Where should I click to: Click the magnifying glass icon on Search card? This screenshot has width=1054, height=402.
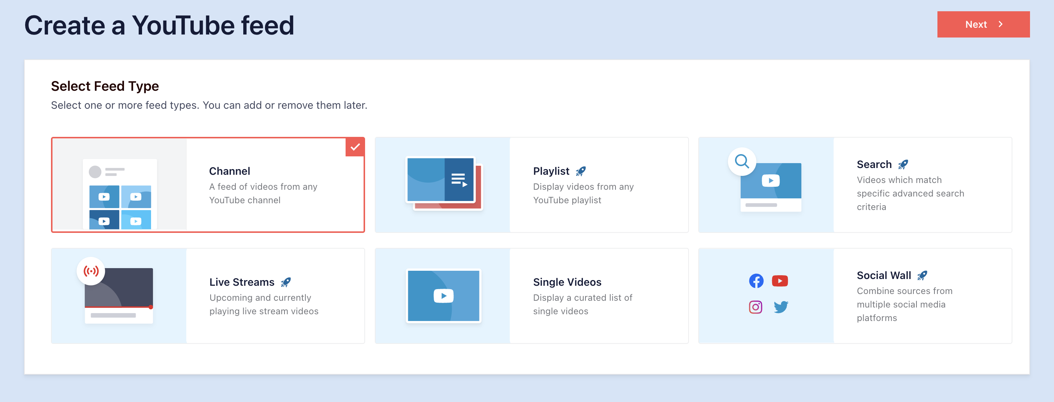click(x=742, y=161)
